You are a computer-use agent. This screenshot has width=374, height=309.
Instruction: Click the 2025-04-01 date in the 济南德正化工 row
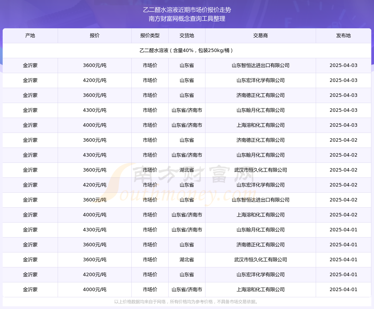tap(344, 245)
